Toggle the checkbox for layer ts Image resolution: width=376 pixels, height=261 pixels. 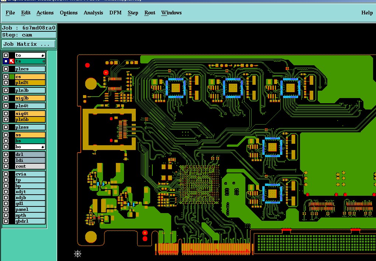point(6,61)
